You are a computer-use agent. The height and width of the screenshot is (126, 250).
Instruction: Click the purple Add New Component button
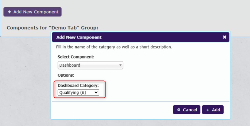click(x=33, y=12)
